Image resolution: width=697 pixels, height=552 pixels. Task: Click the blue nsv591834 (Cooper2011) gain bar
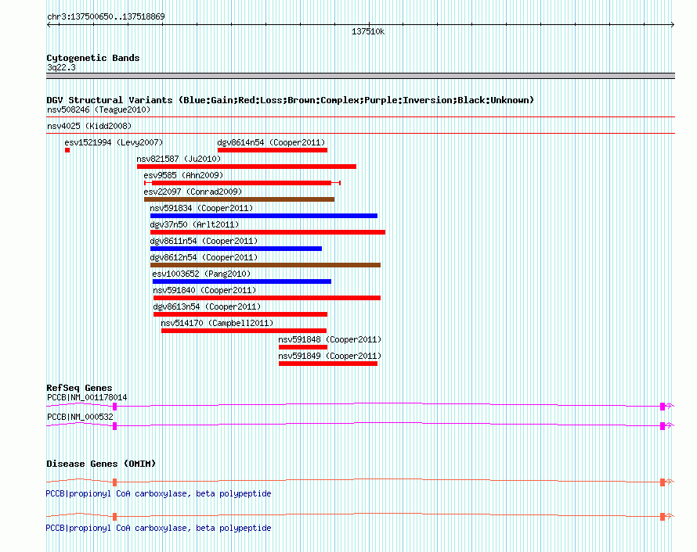click(264, 216)
